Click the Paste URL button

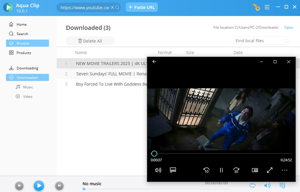(x=142, y=7)
